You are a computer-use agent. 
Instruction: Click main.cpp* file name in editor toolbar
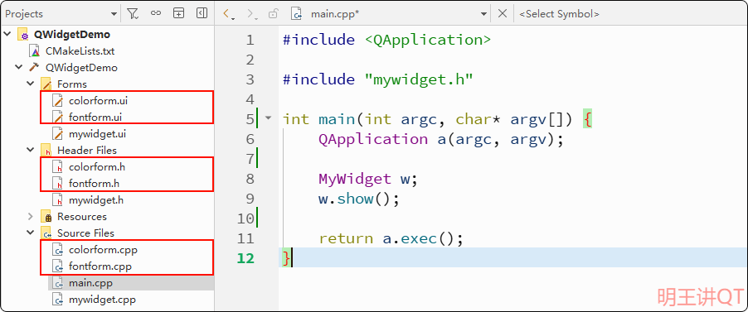(x=335, y=14)
